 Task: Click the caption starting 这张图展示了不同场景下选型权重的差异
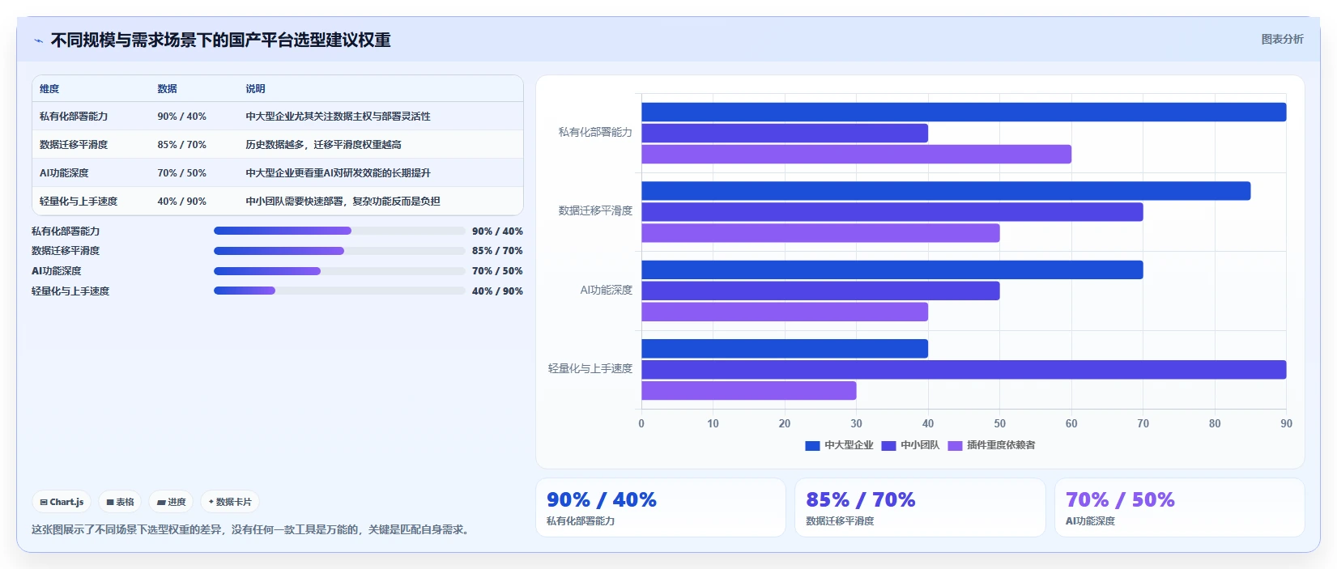point(252,530)
